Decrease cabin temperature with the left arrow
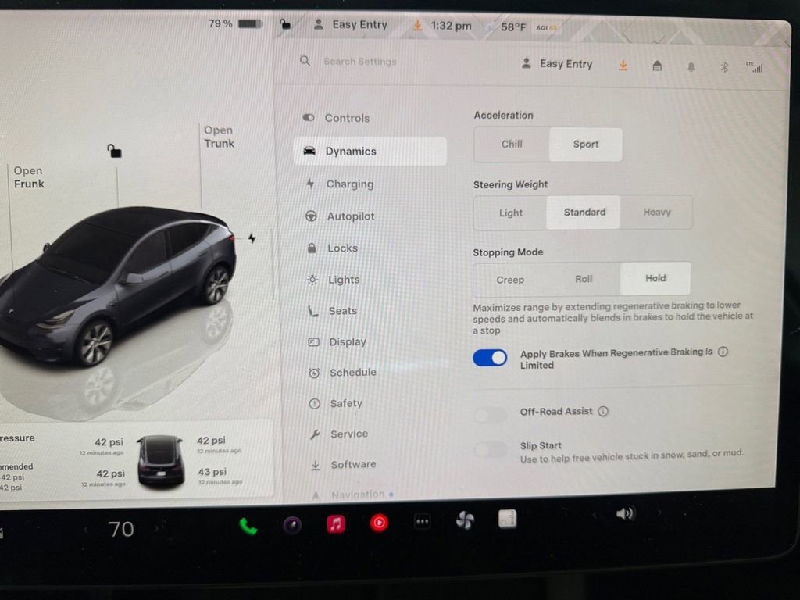The image size is (800, 600). tap(86, 530)
